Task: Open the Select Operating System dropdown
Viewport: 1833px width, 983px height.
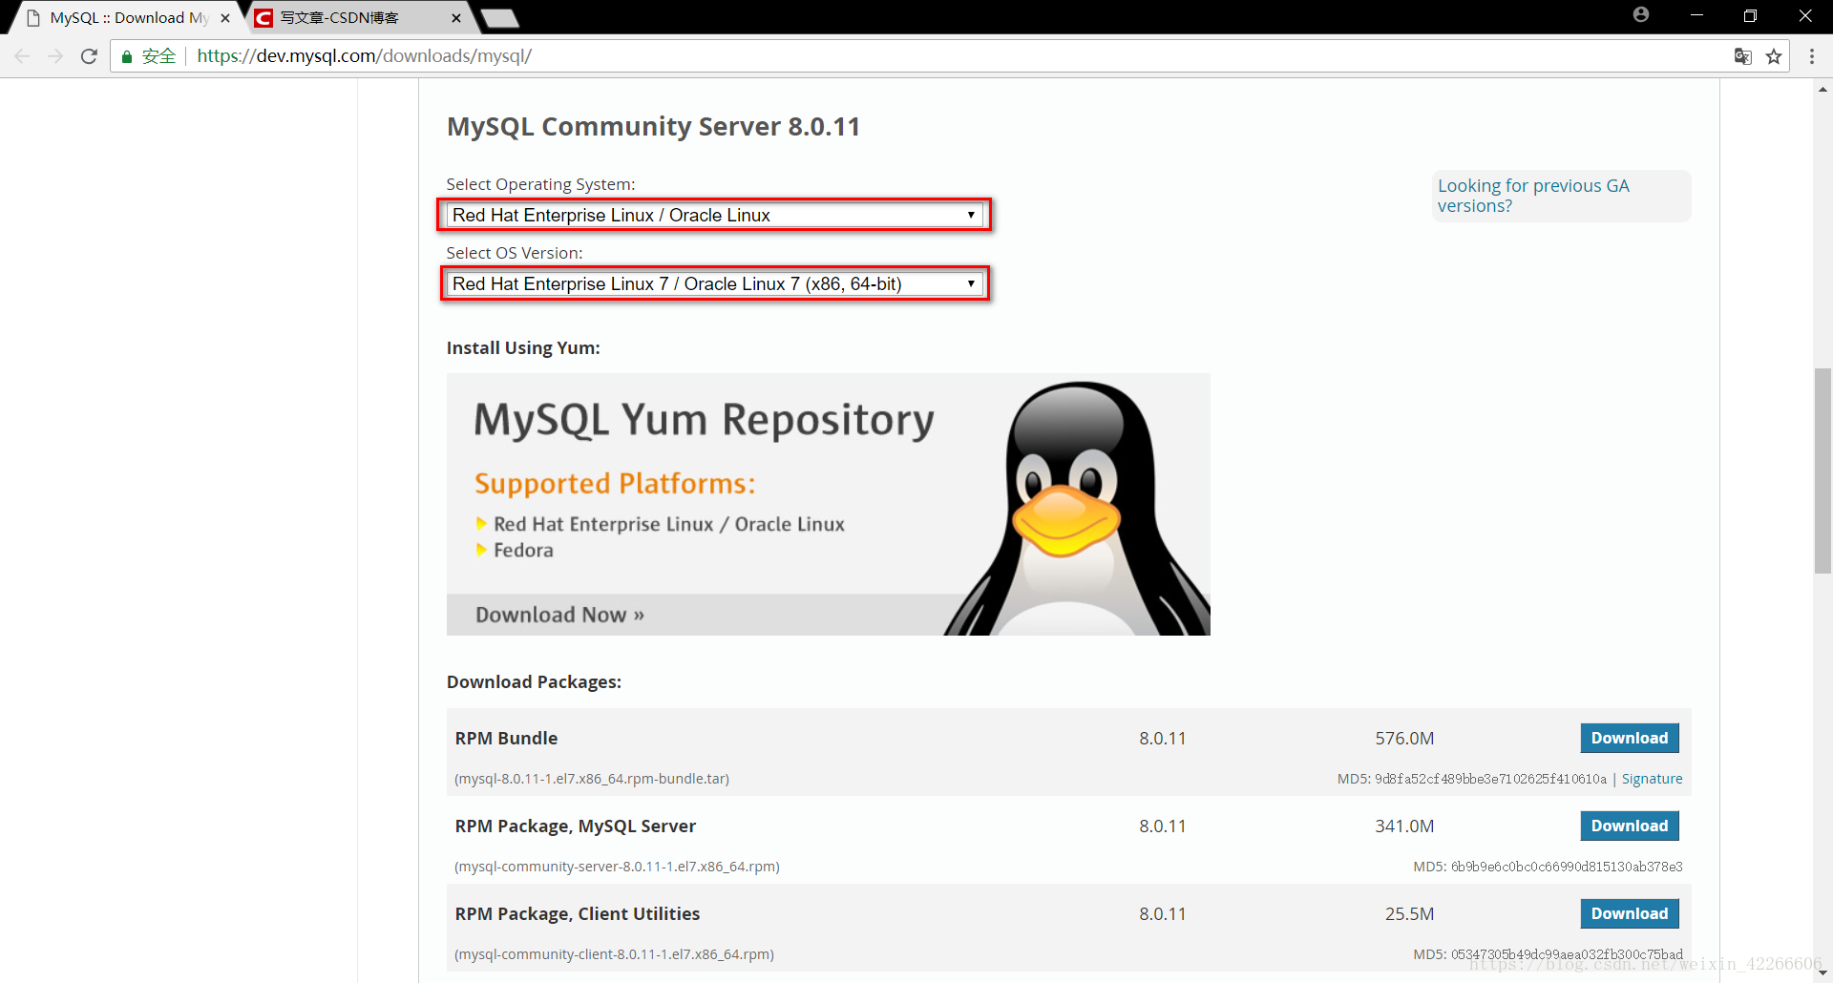Action: [x=714, y=215]
